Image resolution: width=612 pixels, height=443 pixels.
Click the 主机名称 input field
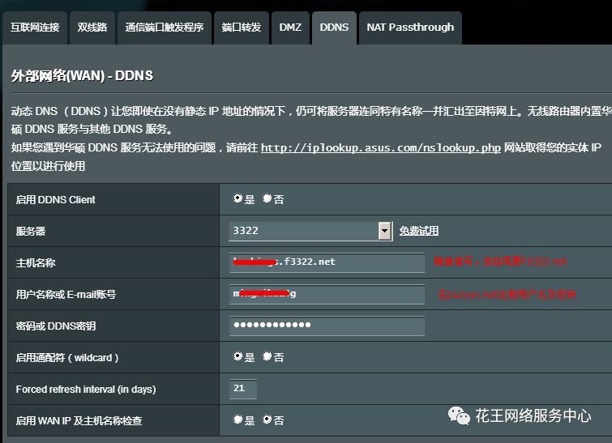327,262
